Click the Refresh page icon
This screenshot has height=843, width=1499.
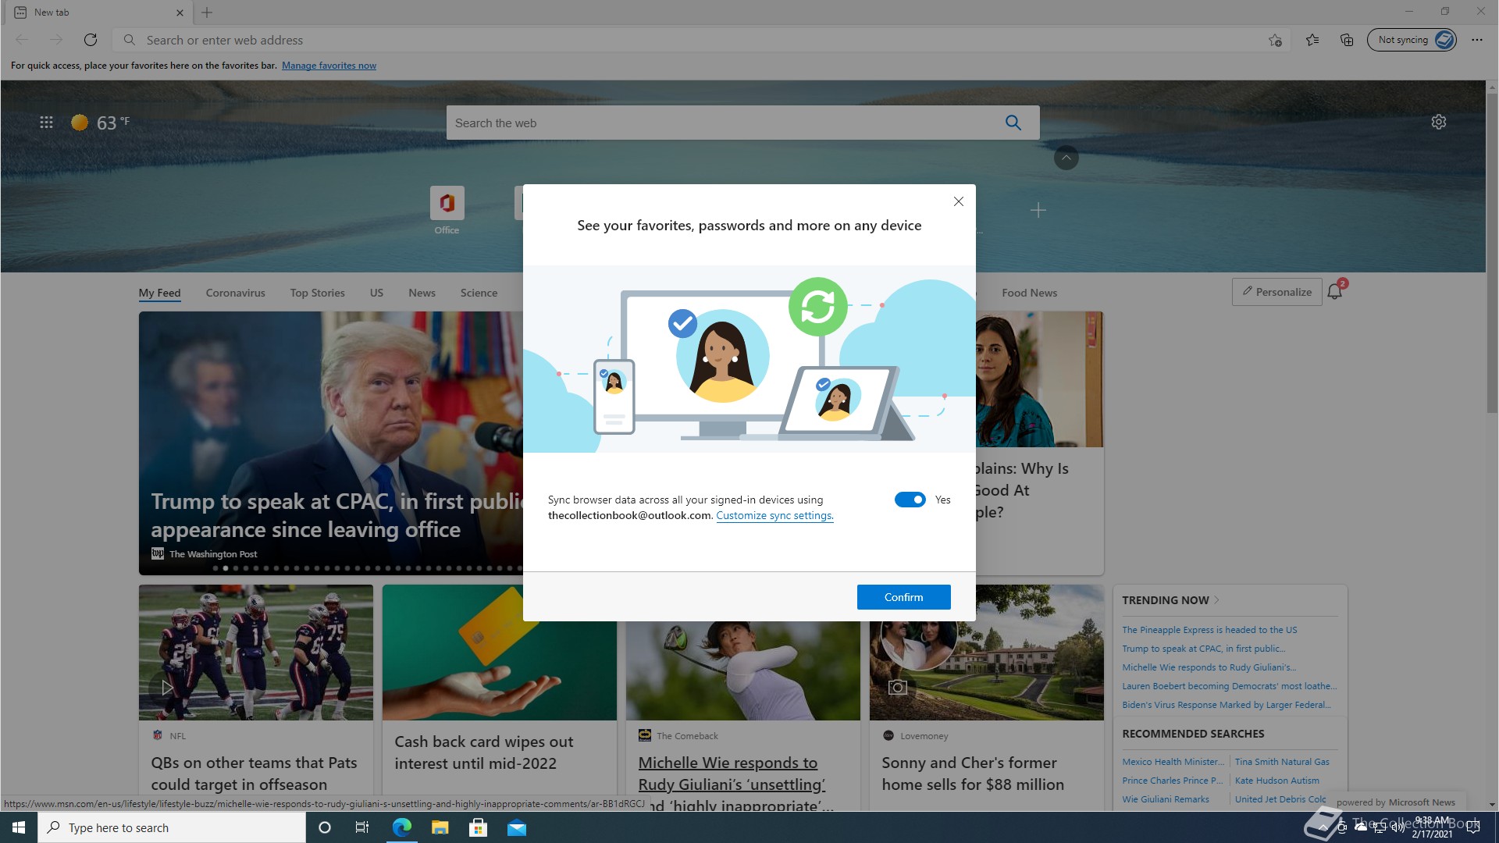pyautogui.click(x=91, y=40)
